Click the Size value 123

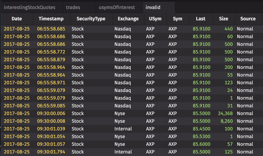[228, 83]
